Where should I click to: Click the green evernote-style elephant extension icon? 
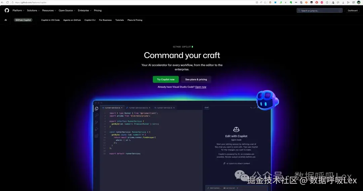coord(291,2)
